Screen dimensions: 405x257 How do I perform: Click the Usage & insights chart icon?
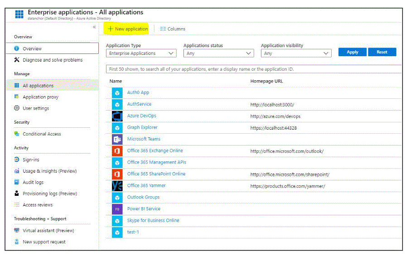pyautogui.click(x=16, y=171)
